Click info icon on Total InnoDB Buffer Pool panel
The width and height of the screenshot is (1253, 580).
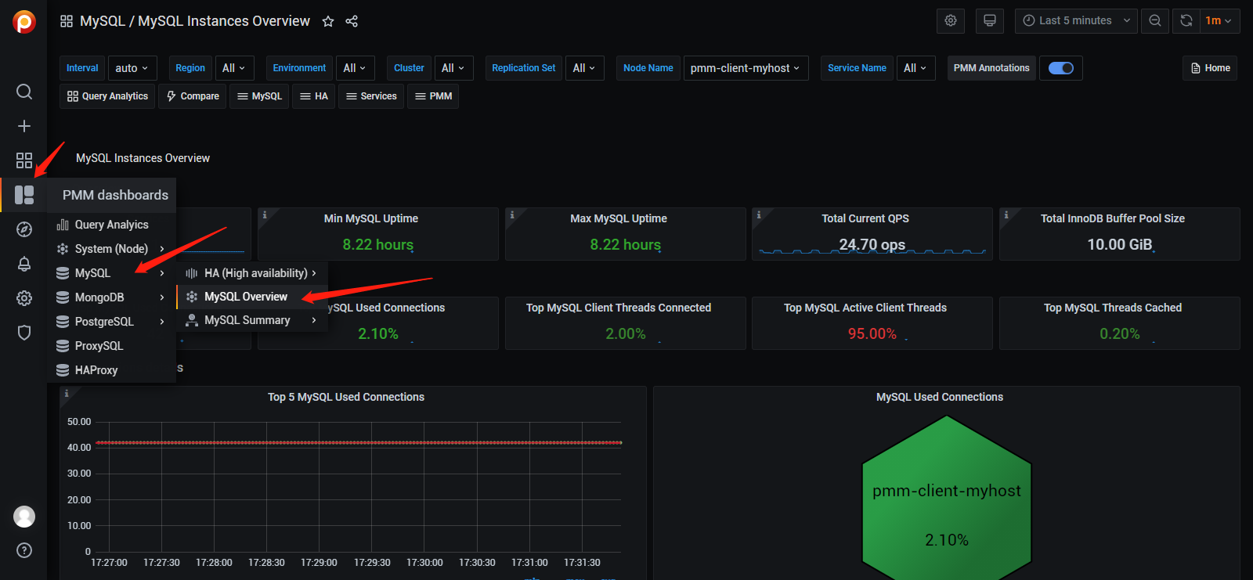coord(1006,214)
